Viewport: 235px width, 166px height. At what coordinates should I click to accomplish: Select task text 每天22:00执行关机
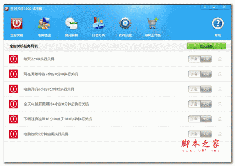[39, 59]
